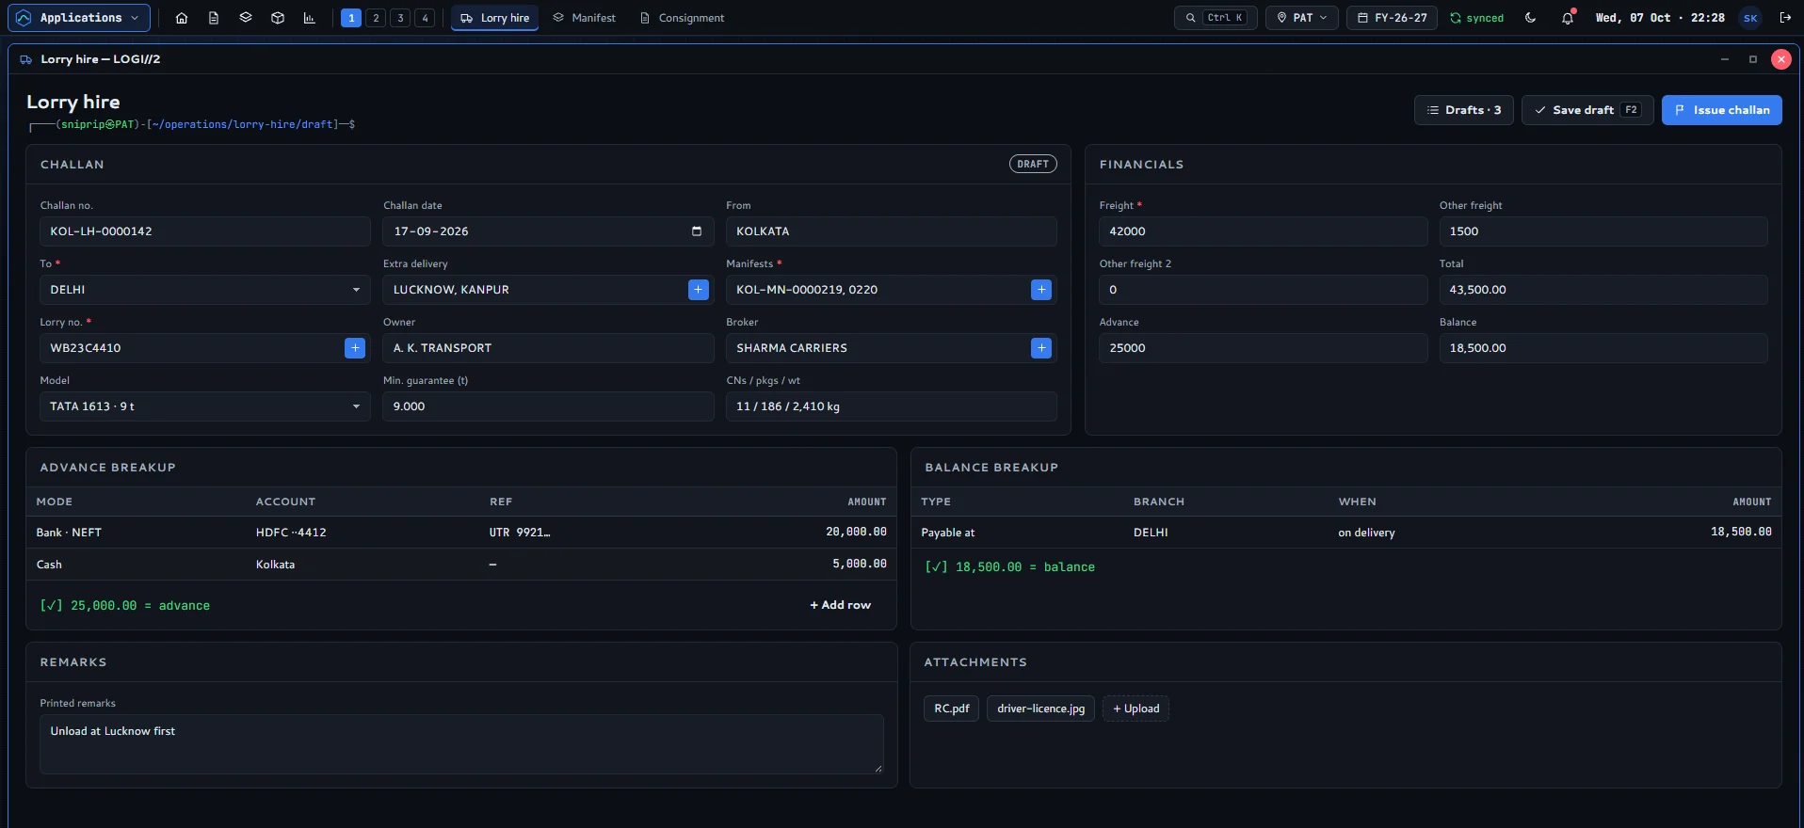The image size is (1804, 828).
Task: Open the FY-26-27 financial year selector
Action: click(1392, 18)
